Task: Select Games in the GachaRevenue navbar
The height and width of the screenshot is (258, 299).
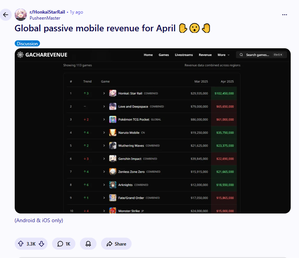Action: coord(164,55)
